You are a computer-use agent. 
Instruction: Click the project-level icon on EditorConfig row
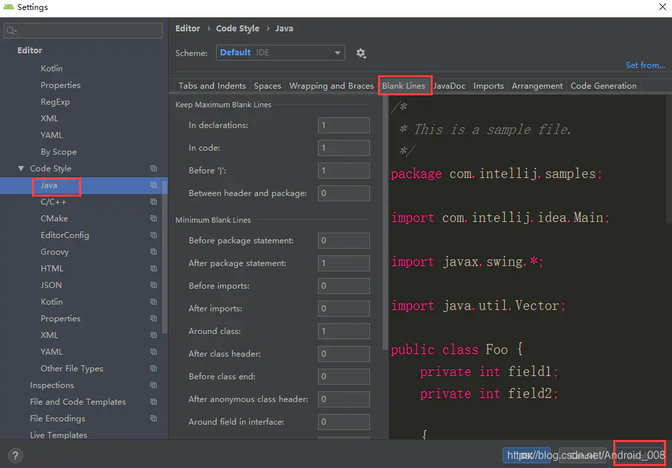point(153,235)
